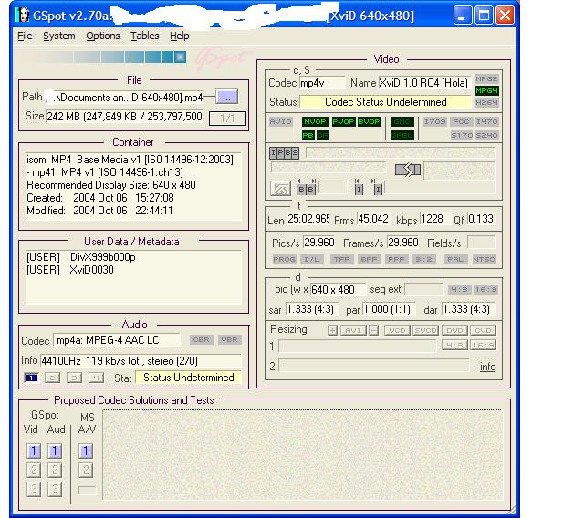
Task: Click MS A/V solution button 2
Action: [86, 470]
